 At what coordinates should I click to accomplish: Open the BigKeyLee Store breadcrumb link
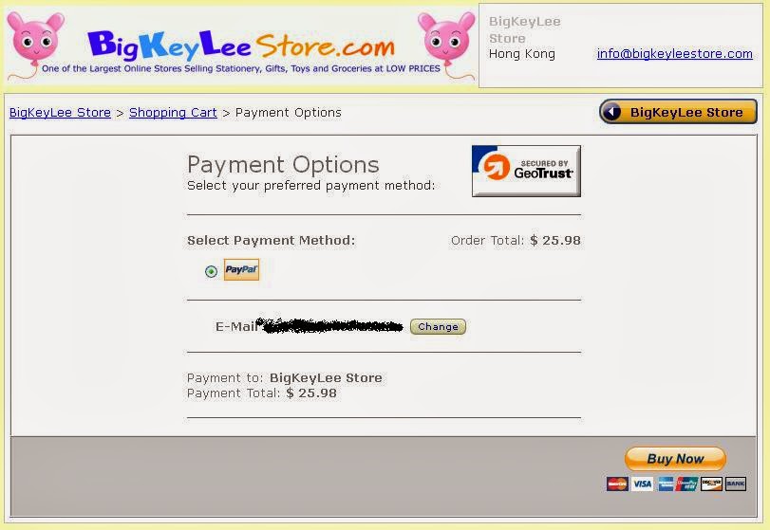(60, 112)
